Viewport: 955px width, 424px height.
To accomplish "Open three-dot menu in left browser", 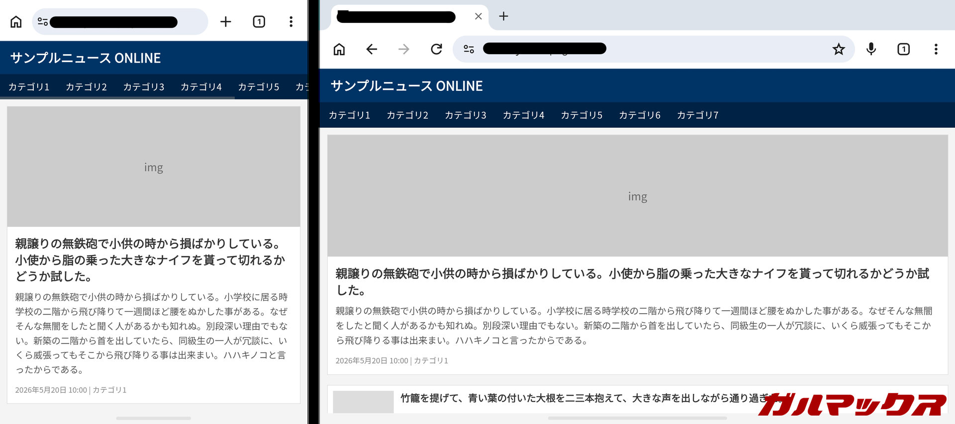I will pos(291,22).
